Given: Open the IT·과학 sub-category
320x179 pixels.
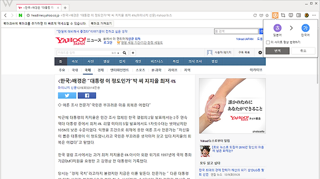Looking at the screenshot, I should point(157,70).
